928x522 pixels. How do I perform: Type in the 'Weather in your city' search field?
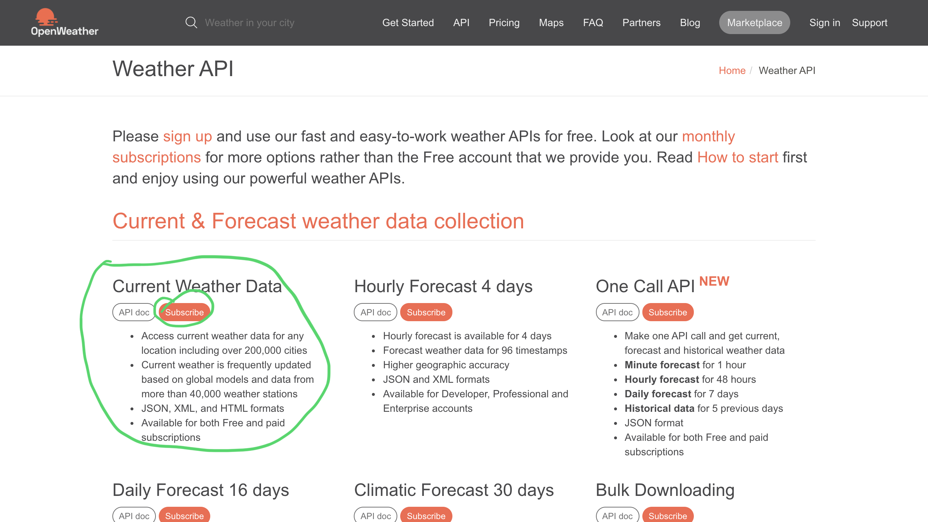[249, 22]
